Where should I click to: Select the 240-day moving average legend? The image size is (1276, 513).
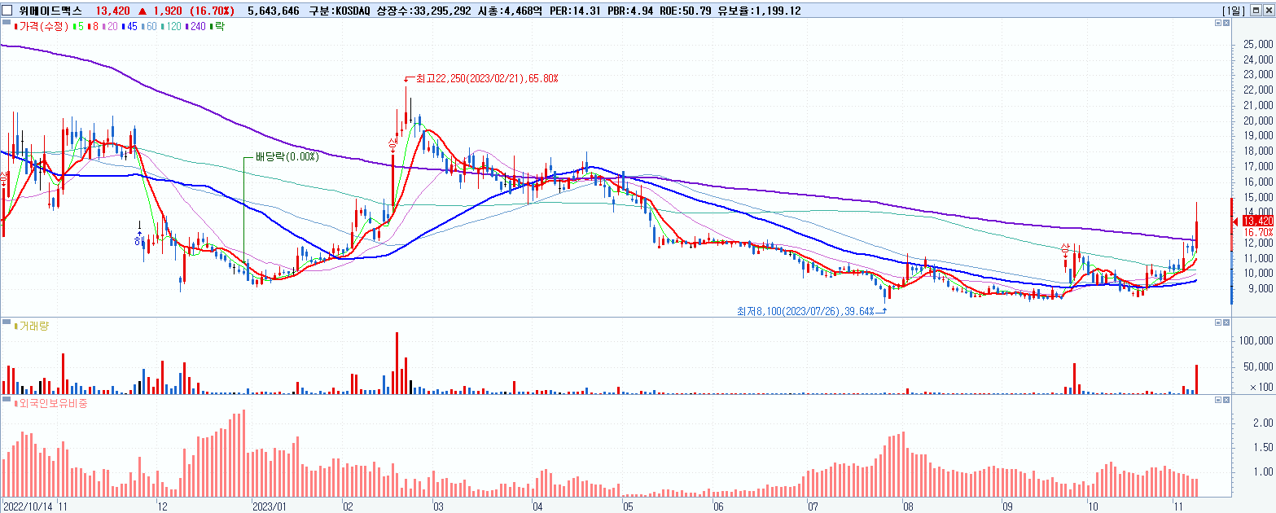tap(195, 26)
